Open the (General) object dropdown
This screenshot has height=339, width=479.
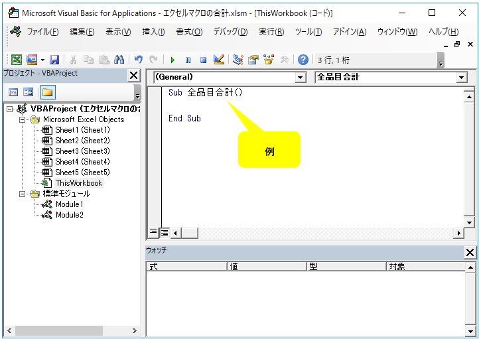[301, 77]
